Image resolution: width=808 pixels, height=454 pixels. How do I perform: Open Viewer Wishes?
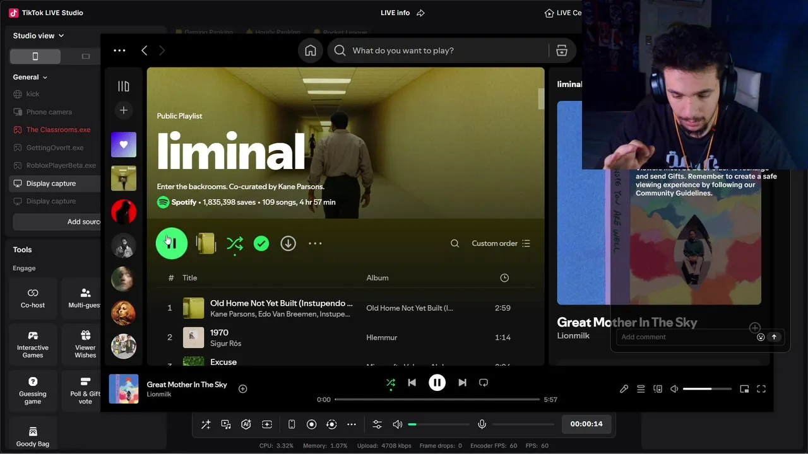click(85, 345)
